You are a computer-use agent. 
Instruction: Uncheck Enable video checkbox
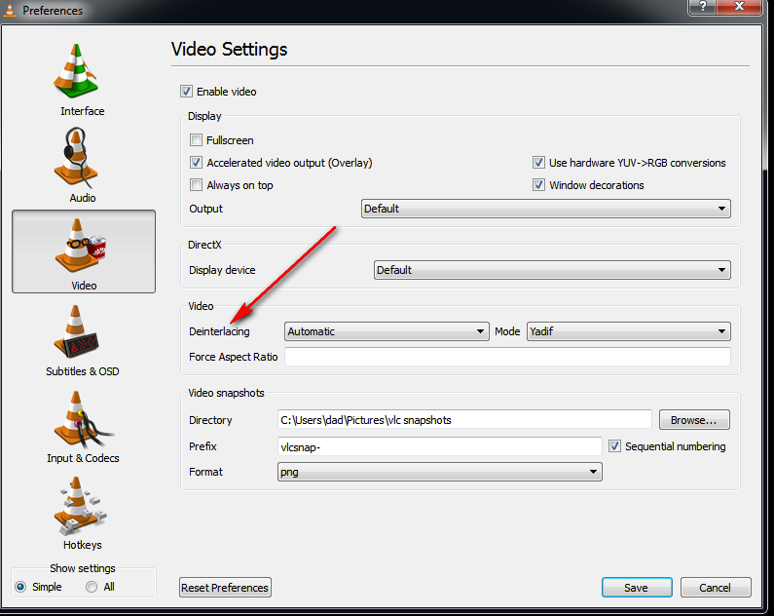pos(186,92)
